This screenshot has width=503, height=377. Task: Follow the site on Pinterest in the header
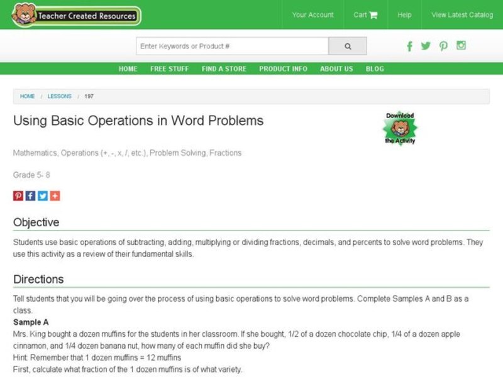click(x=444, y=46)
